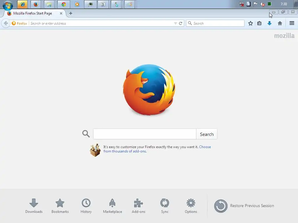Open History from the bottom launcher
Image resolution: width=298 pixels, height=223 pixels.
pyautogui.click(x=86, y=206)
